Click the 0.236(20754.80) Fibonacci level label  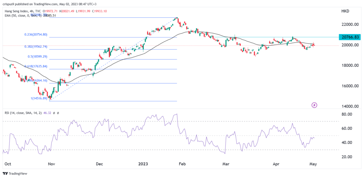36,34
